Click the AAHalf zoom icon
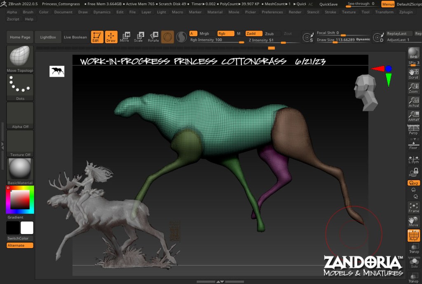 pyautogui.click(x=413, y=116)
